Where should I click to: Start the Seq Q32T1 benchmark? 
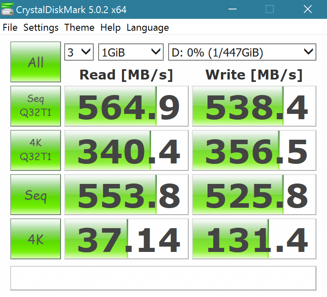[36, 106]
